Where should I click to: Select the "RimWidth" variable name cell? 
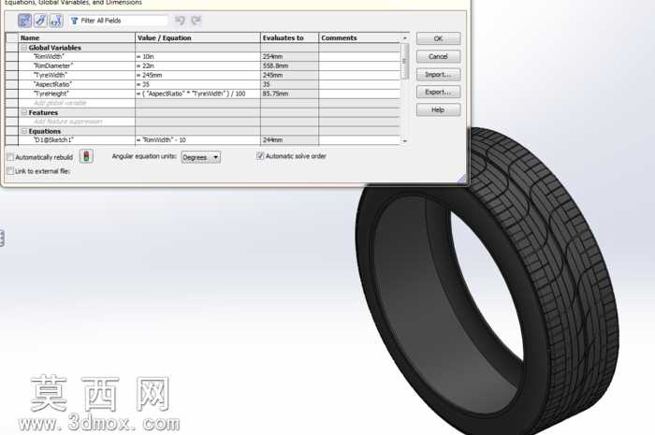[77, 56]
